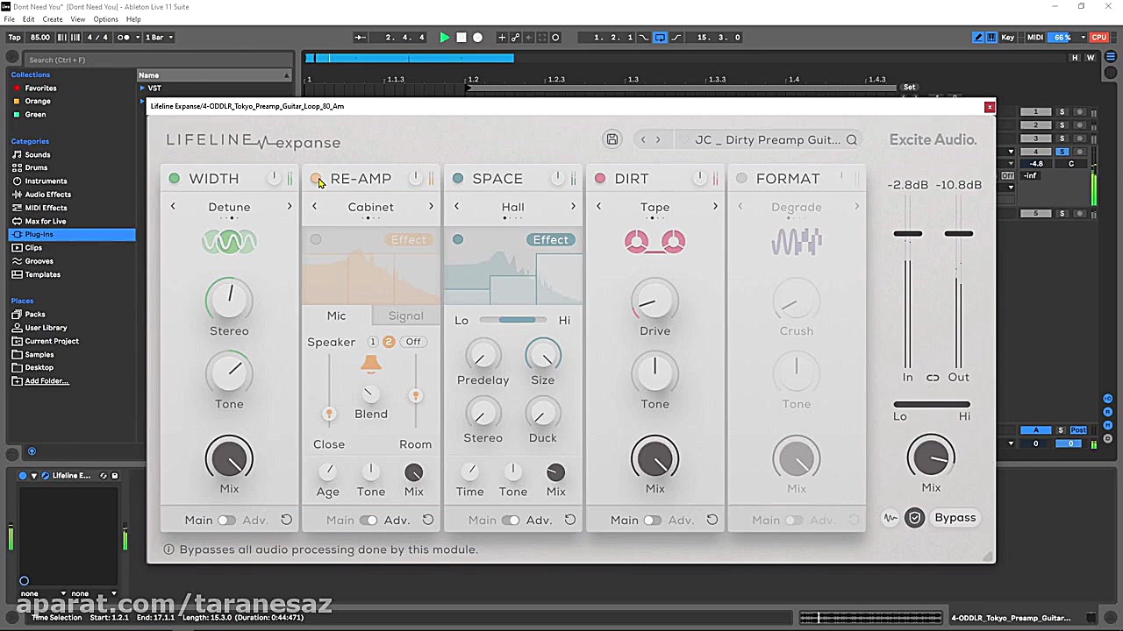Open the Edit menu

tap(29, 19)
